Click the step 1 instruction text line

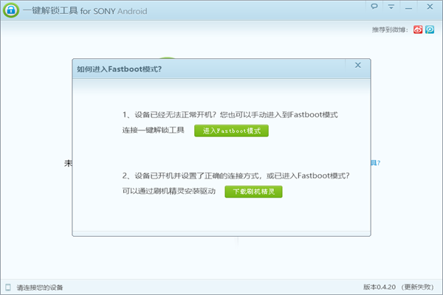click(230, 115)
